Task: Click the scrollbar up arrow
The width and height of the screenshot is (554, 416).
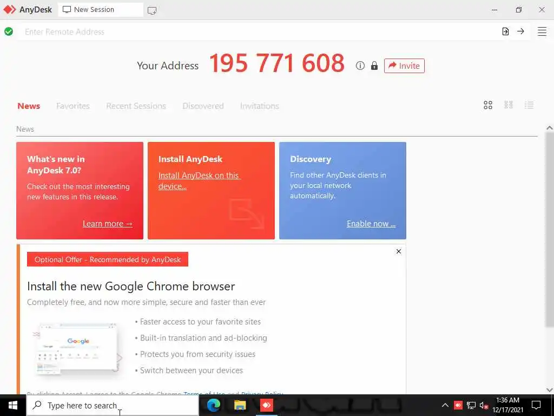Action: pyautogui.click(x=550, y=128)
